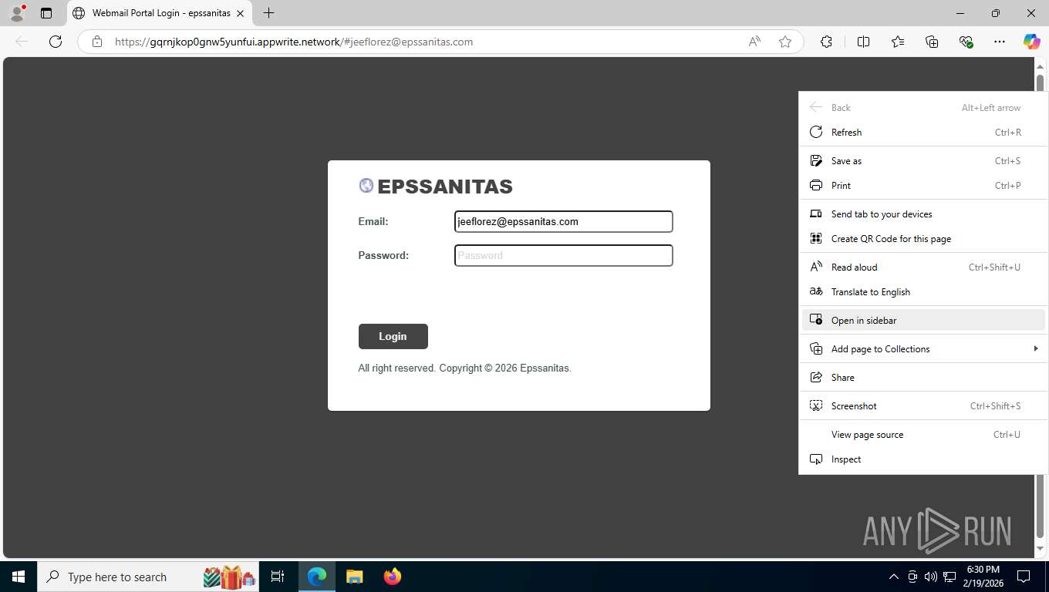Click the address bar URL
This screenshot has width=1049, height=592.
(x=294, y=42)
